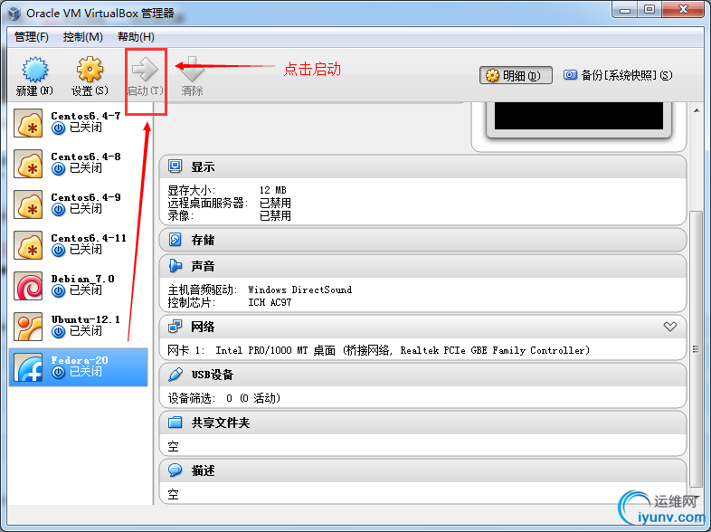Viewport: 711px width, 532px height.
Task: Click the 空 text under 描述
Action: 173,494
